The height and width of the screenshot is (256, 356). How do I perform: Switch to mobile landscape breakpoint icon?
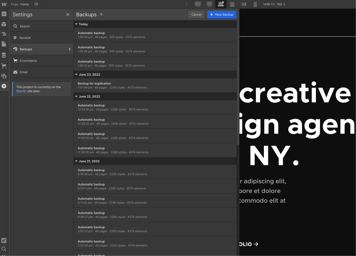point(244,4)
